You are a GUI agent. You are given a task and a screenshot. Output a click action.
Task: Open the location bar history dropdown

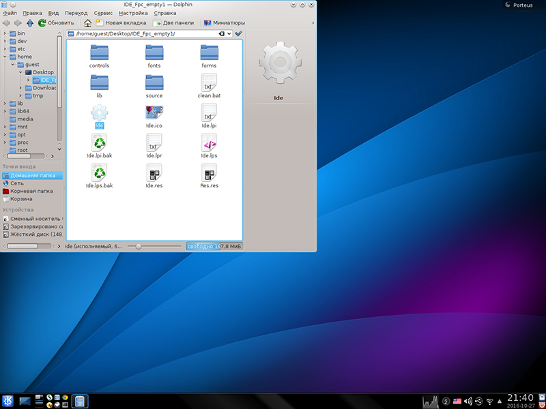[229, 33]
